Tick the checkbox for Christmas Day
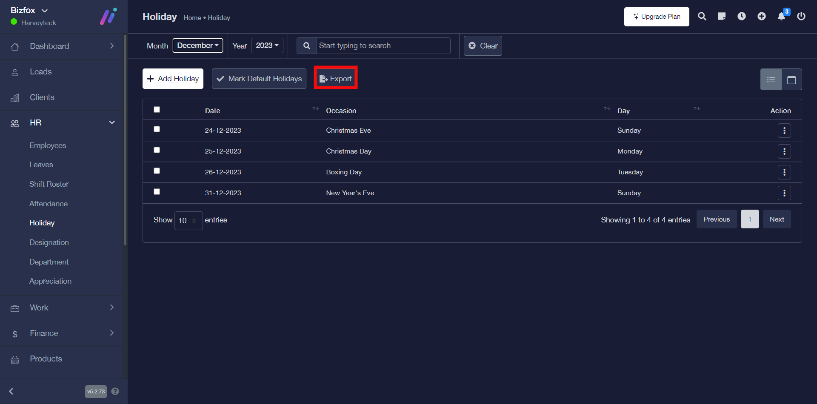817x404 pixels. 157,150
